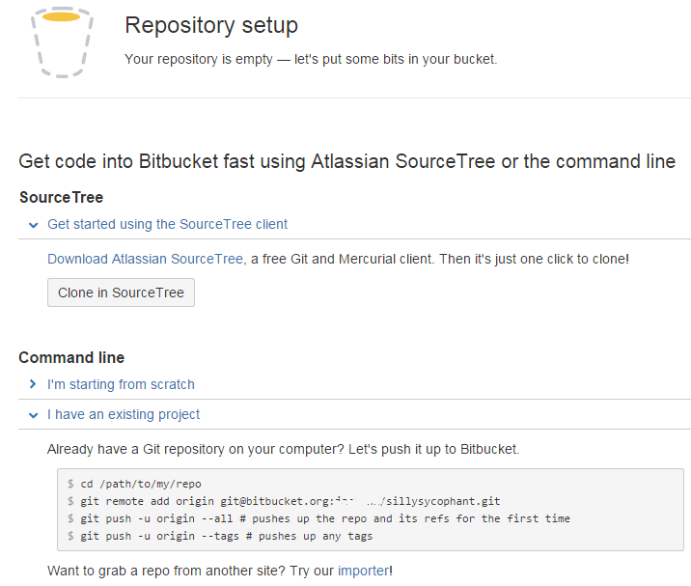This screenshot has width=691, height=586.
Task: Click the 'Your repository is empty' message
Action: [311, 59]
